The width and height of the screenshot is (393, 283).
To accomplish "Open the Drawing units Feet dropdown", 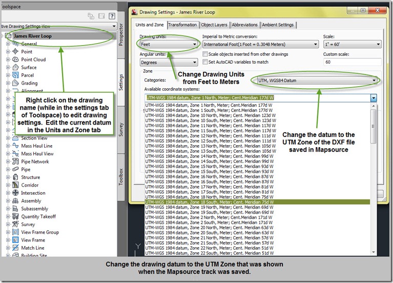I will (169, 45).
